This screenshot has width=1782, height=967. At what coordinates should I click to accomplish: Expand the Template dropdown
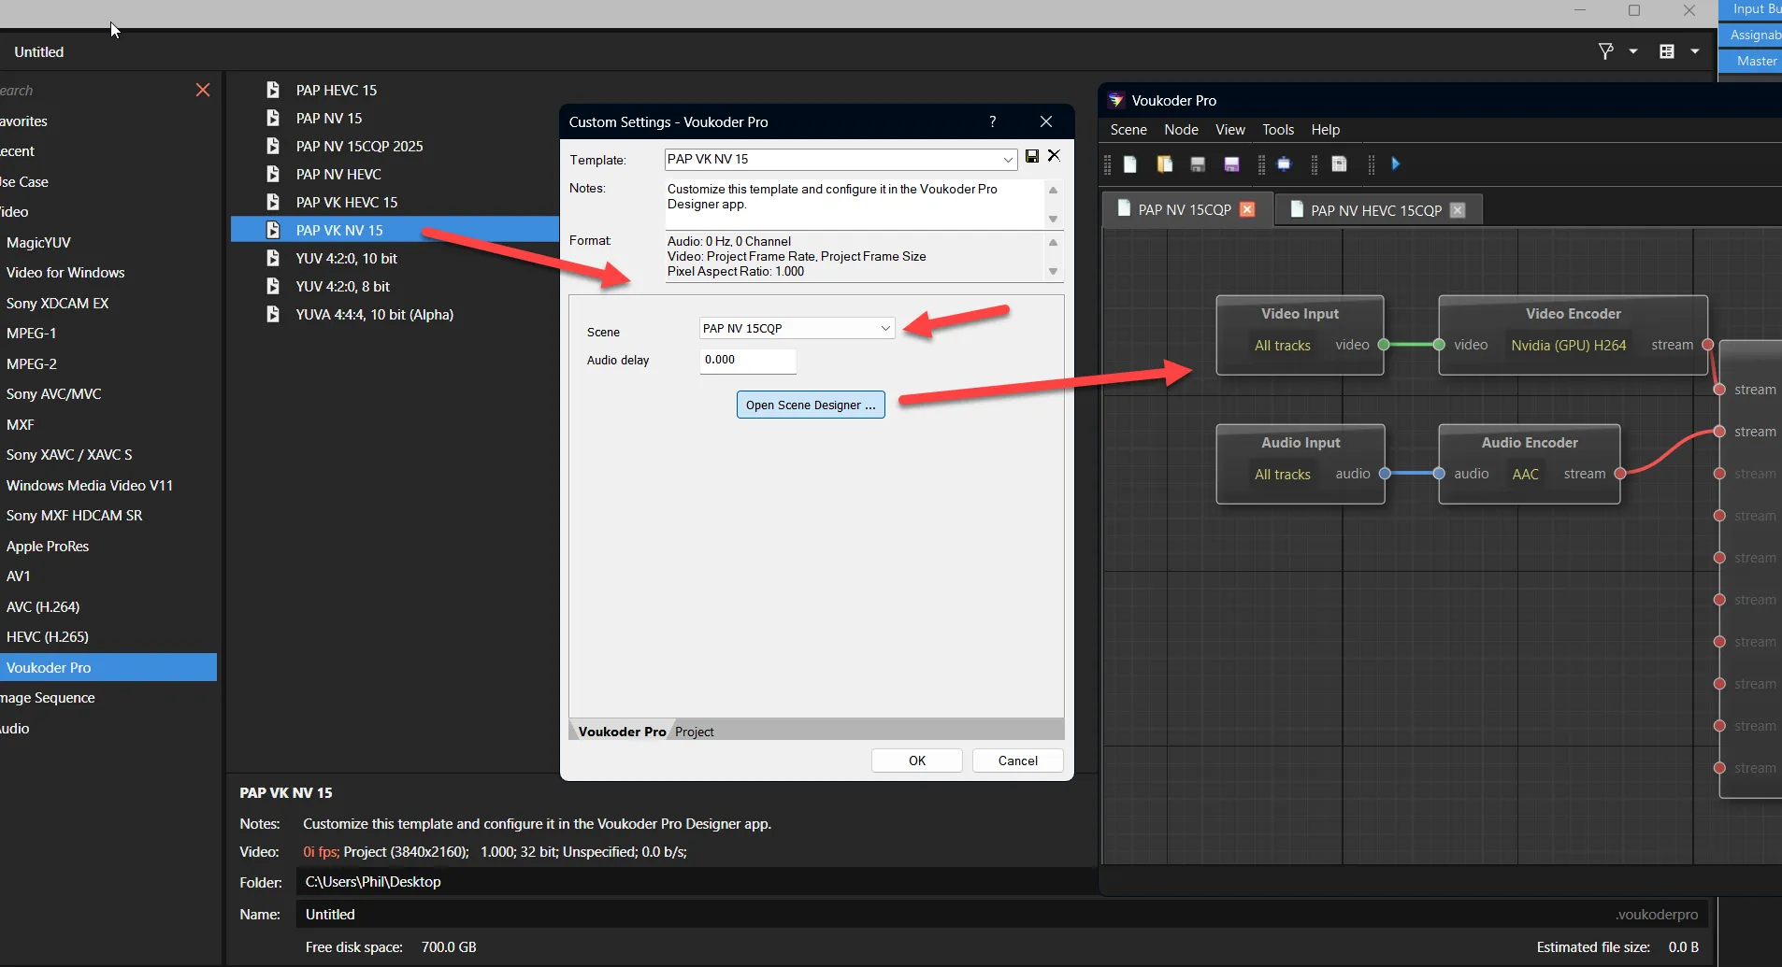[x=1008, y=160]
